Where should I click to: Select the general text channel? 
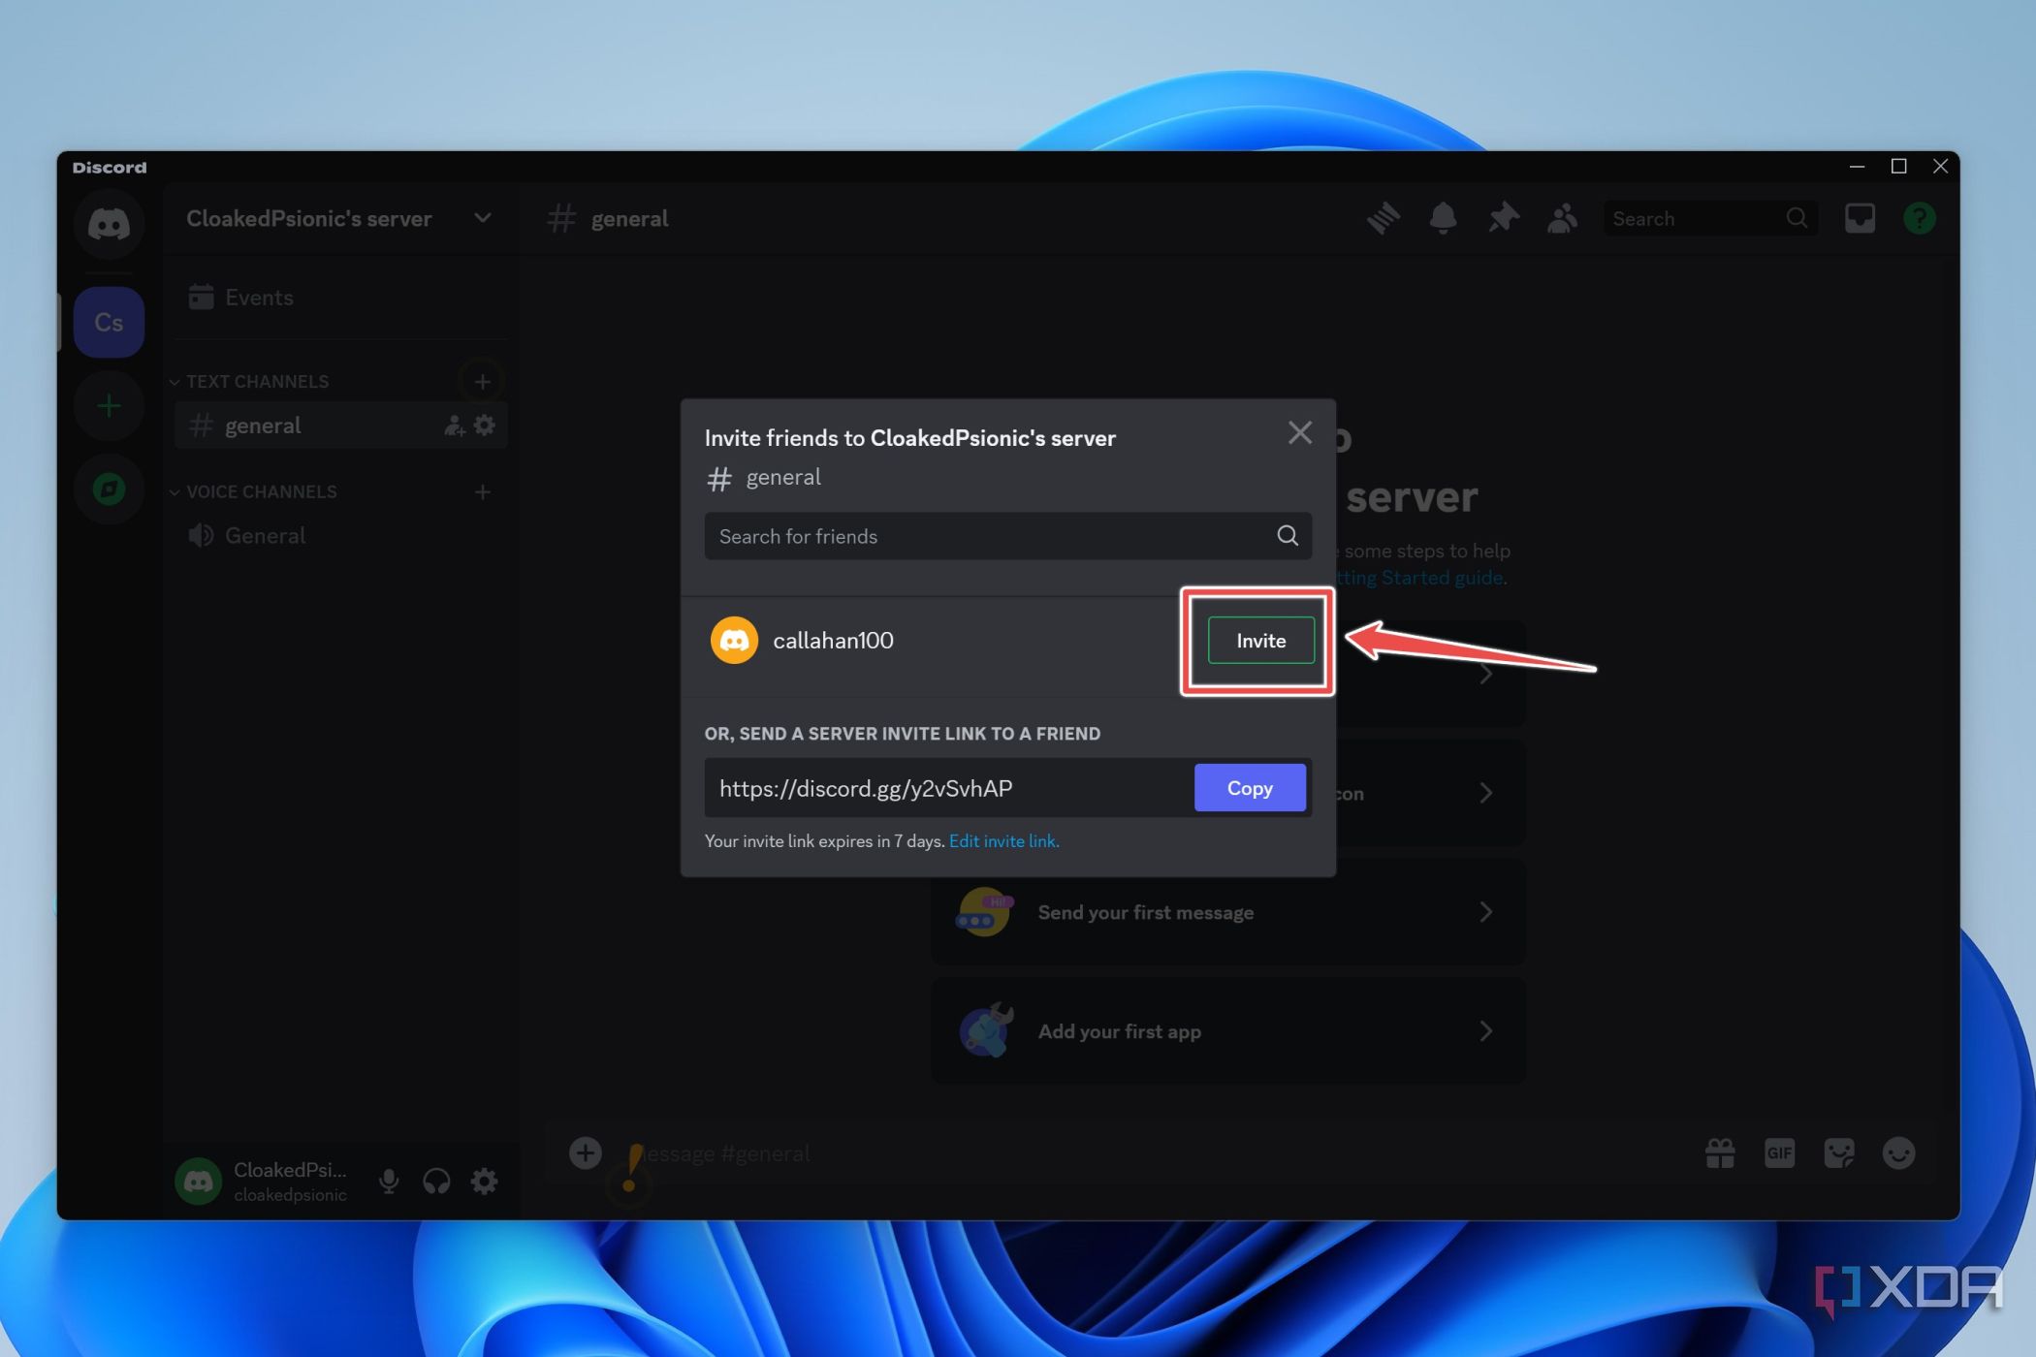tap(263, 425)
